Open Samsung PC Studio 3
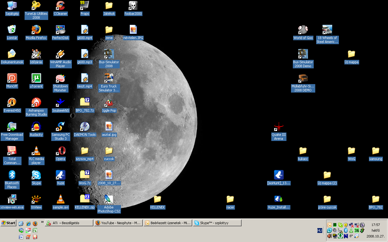The width and height of the screenshot is (388, 242). 60,131
